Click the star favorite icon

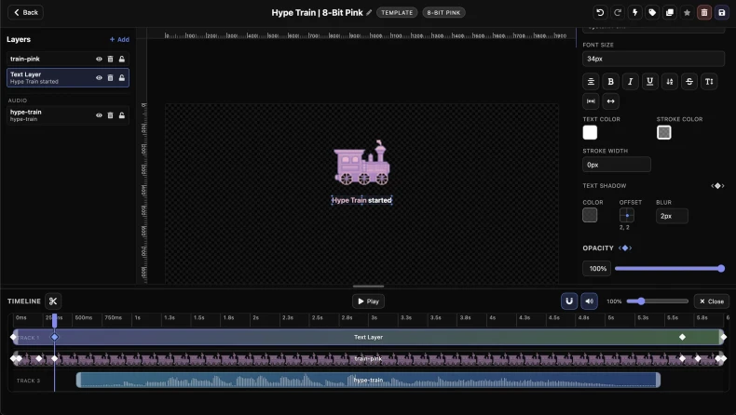687,13
